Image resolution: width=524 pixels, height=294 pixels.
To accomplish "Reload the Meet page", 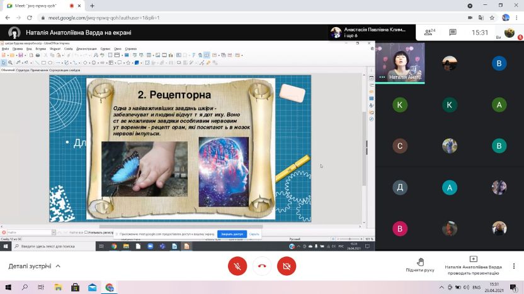I will coord(29,18).
